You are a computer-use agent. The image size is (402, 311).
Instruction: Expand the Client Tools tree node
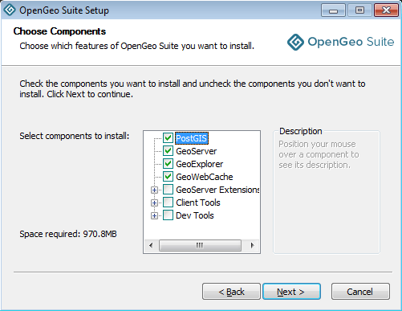point(154,203)
